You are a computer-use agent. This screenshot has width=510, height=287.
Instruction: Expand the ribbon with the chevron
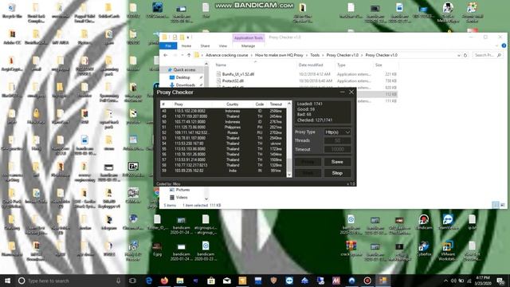[496, 46]
